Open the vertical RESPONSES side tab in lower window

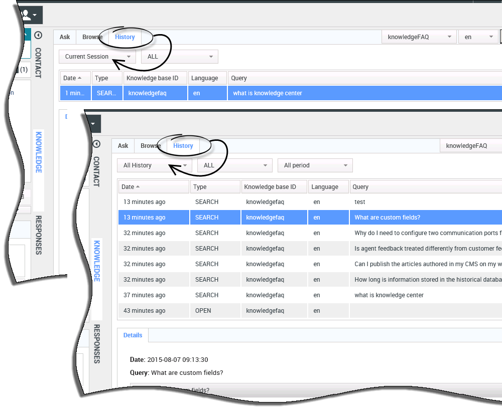pyautogui.click(x=97, y=343)
